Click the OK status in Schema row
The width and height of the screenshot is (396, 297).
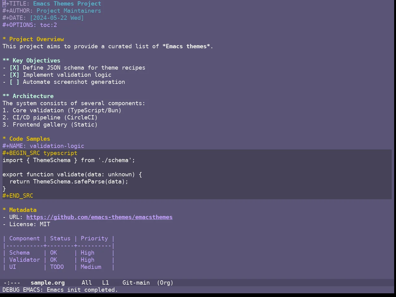tap(54, 253)
